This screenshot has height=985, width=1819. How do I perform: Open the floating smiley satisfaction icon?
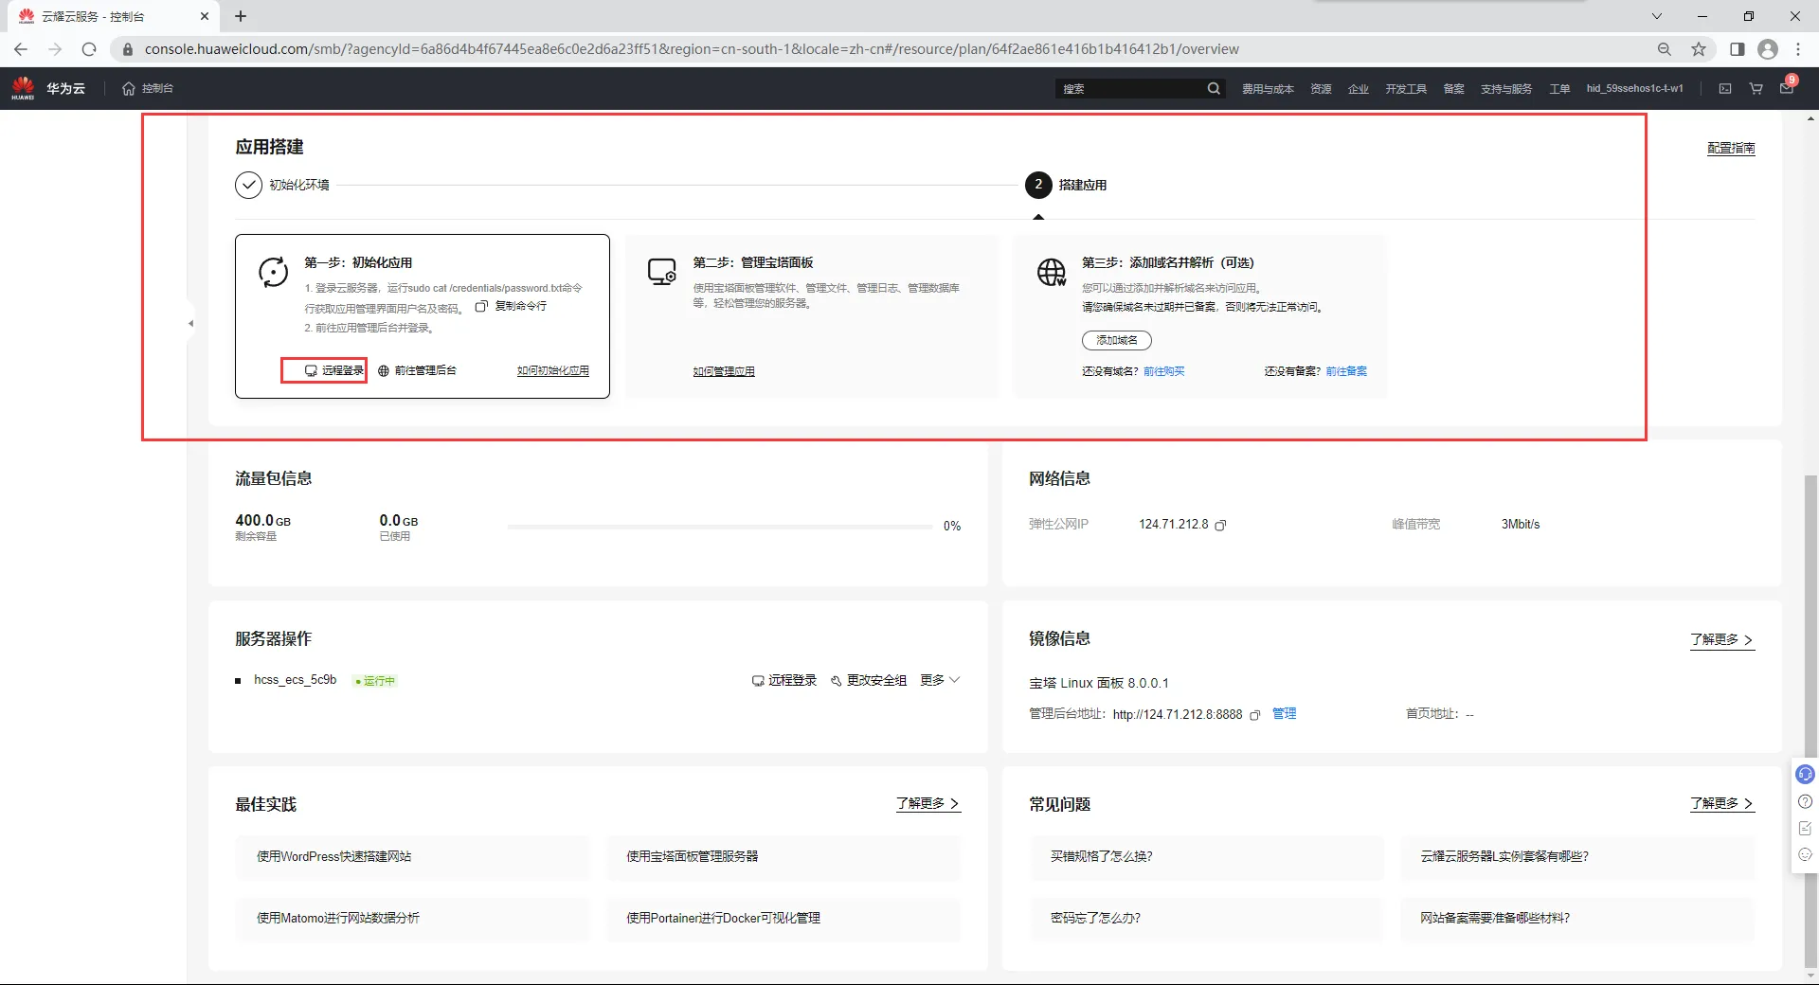(x=1805, y=854)
